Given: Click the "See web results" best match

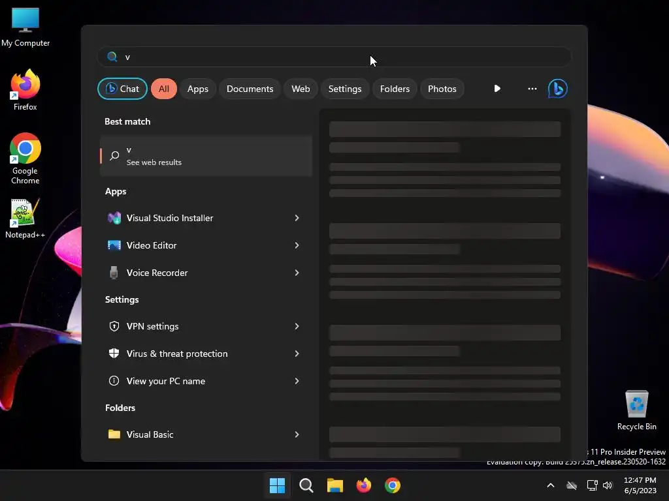Looking at the screenshot, I should 206,156.
